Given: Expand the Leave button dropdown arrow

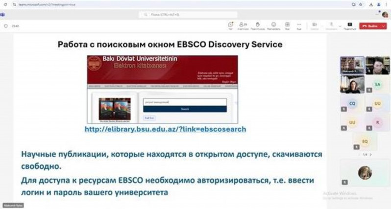Looking at the screenshot, I should pos(384,26).
